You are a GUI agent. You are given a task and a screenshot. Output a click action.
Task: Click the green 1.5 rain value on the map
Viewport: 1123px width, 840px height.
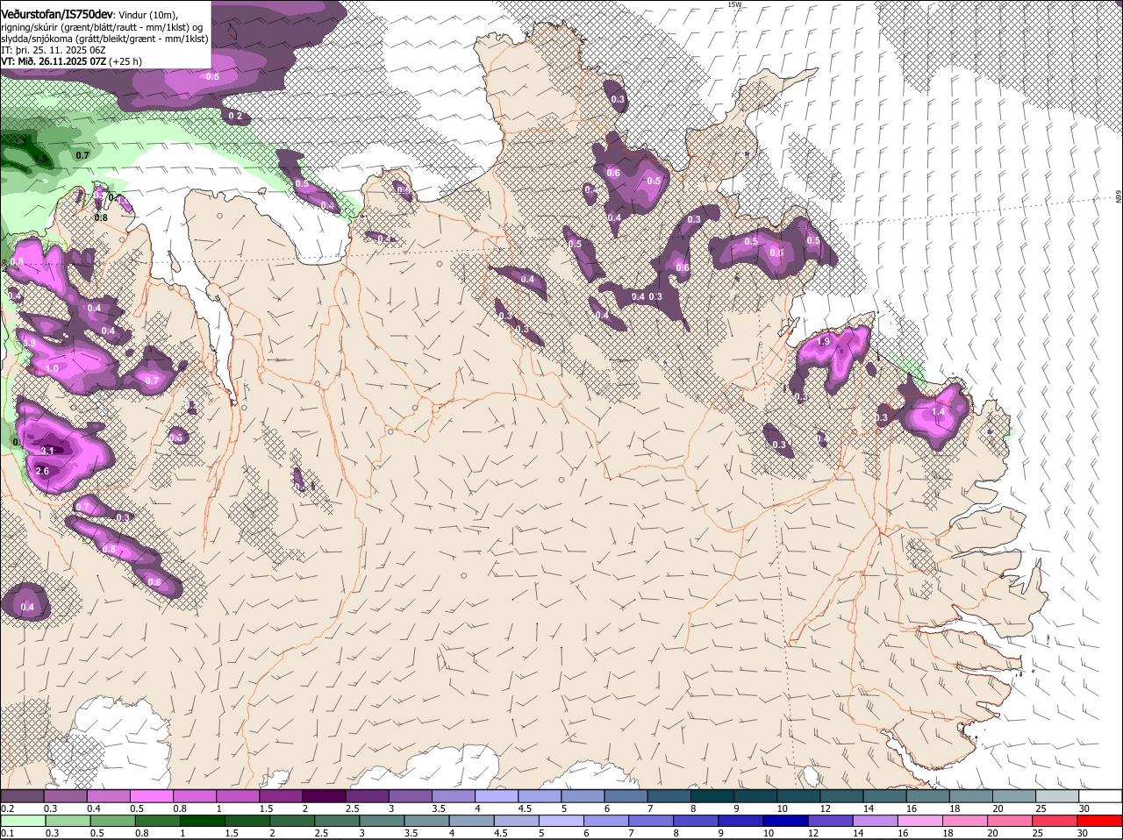(x=41, y=160)
